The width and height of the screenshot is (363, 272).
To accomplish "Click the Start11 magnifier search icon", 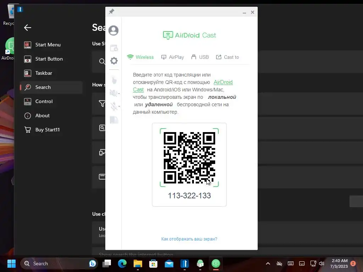I will click(102, 61).
